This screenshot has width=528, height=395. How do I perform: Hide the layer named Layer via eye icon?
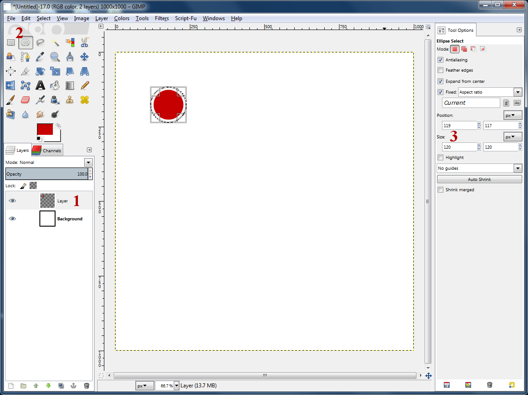pyautogui.click(x=13, y=201)
